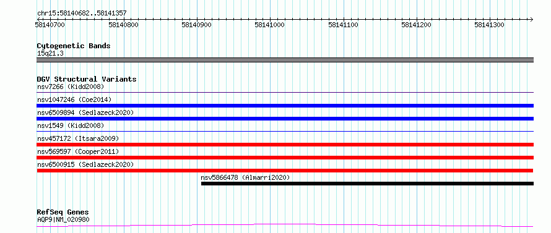Open variant nsv457172 (Itsara2009) label
The width and height of the screenshot is (551, 233).
pos(78,138)
